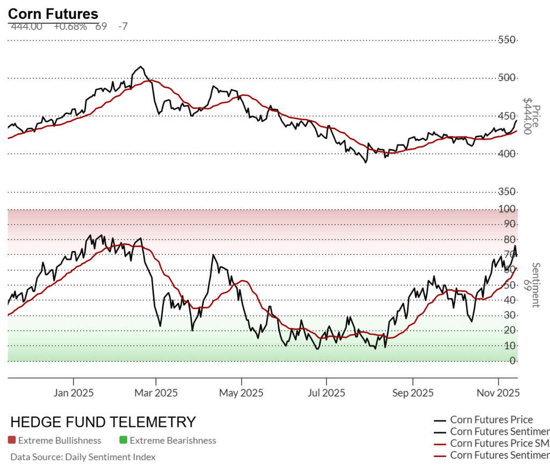The height and width of the screenshot is (472, 550).
Task: Click the green Extreme Bearishness color swatch
Action: (x=124, y=440)
